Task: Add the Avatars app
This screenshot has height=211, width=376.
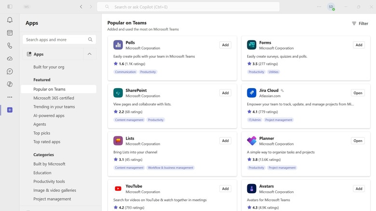Action: pyautogui.click(x=359, y=189)
